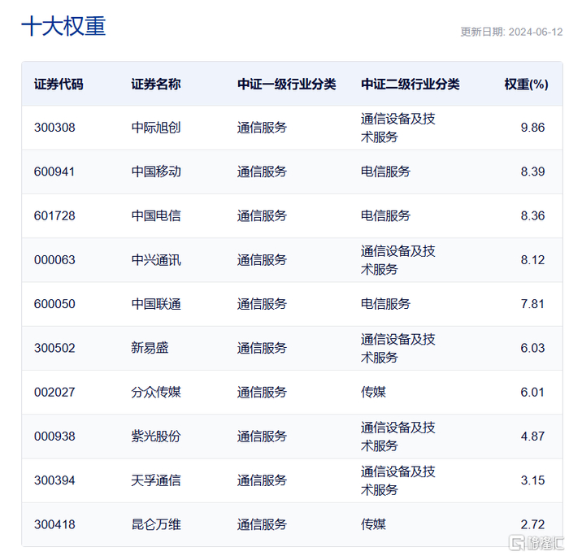Select security name 中国电信
The height and width of the screenshot is (556, 569).
(x=156, y=215)
